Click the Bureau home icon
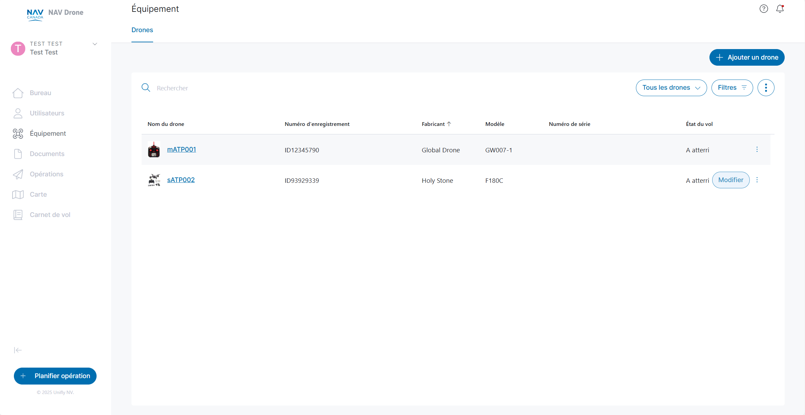Image resolution: width=805 pixels, height=415 pixels. point(18,93)
